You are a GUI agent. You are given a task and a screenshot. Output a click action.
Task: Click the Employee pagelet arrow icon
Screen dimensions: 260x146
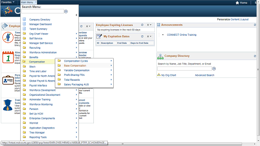5,26
